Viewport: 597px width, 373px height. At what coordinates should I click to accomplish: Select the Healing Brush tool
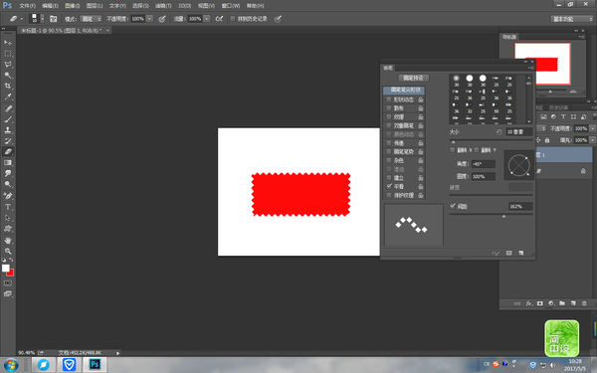[8, 108]
